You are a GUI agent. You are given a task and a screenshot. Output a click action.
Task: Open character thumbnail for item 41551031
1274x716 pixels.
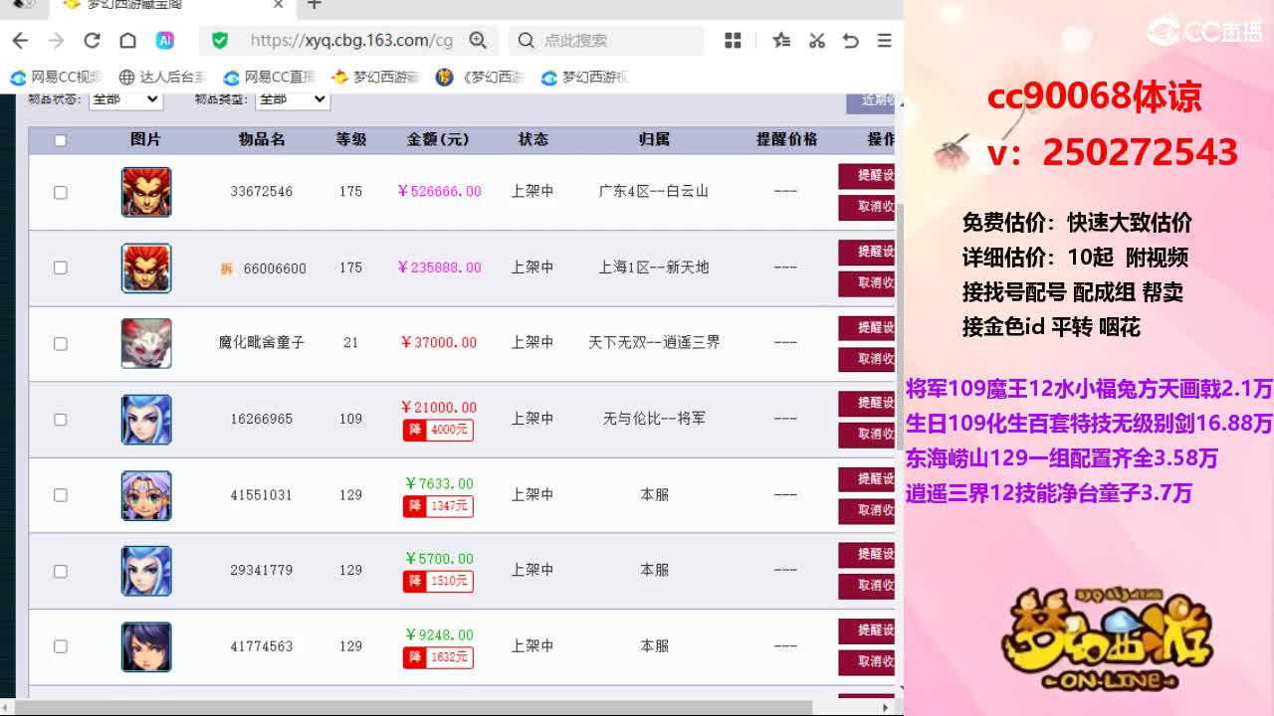pyautogui.click(x=146, y=495)
